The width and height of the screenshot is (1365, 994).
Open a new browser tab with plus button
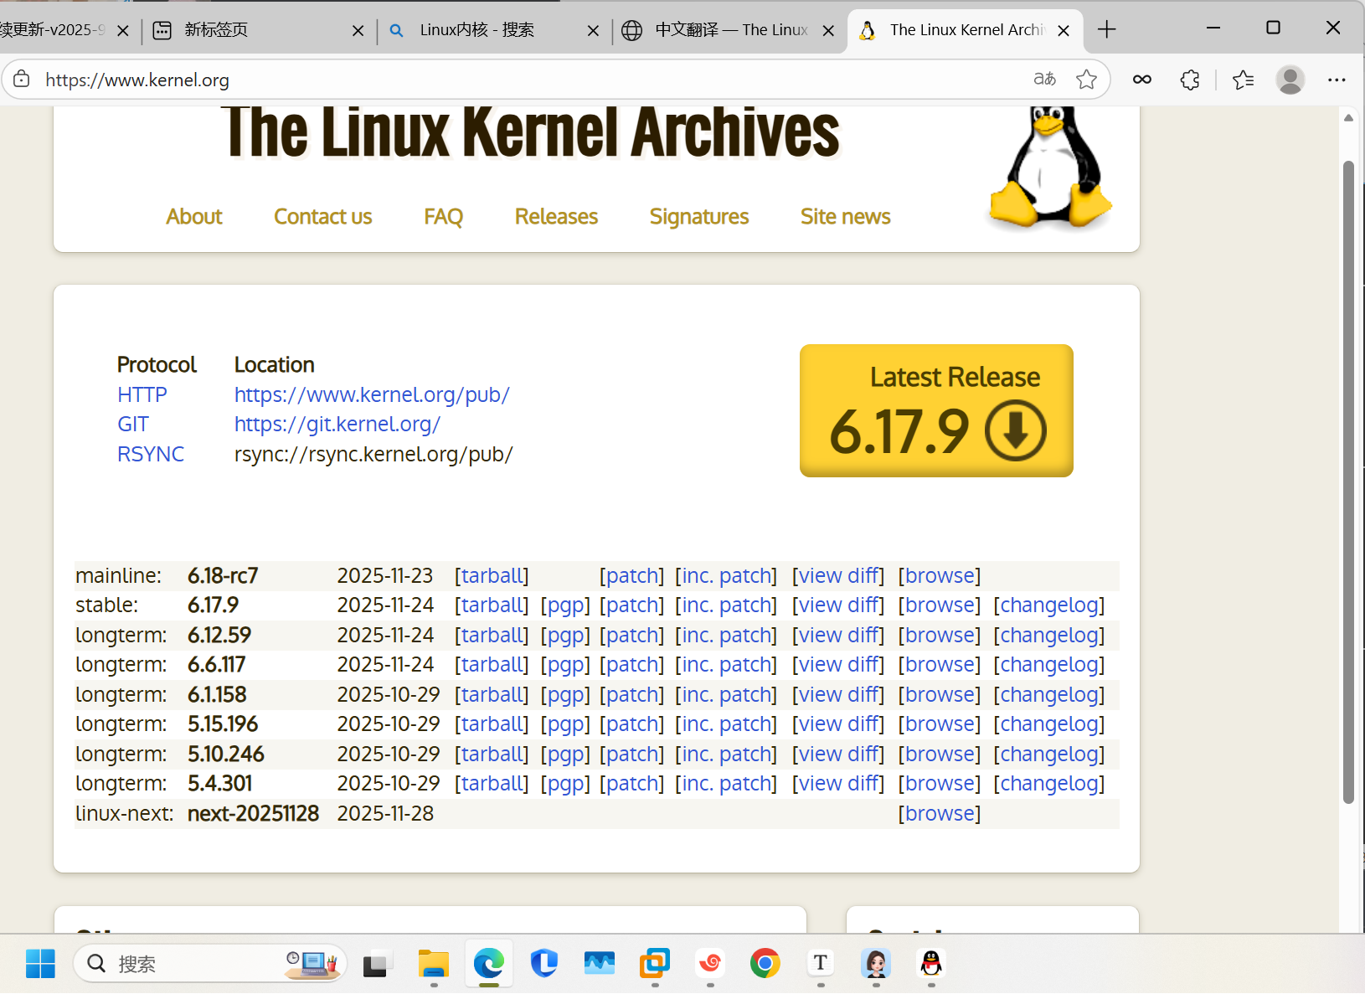pos(1106,30)
